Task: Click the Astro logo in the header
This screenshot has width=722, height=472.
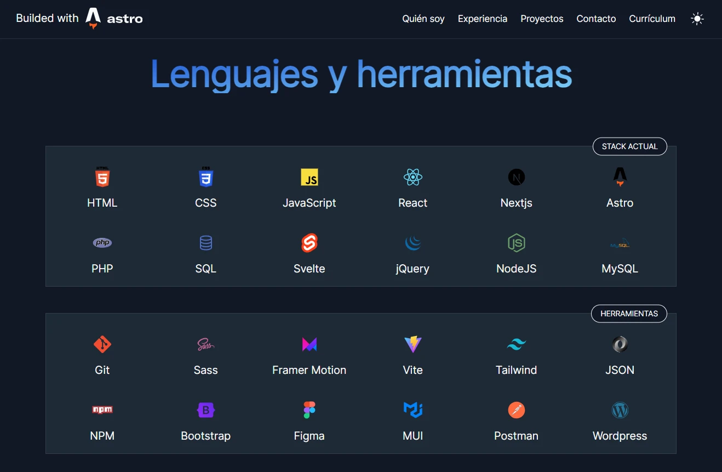Action: (x=114, y=19)
